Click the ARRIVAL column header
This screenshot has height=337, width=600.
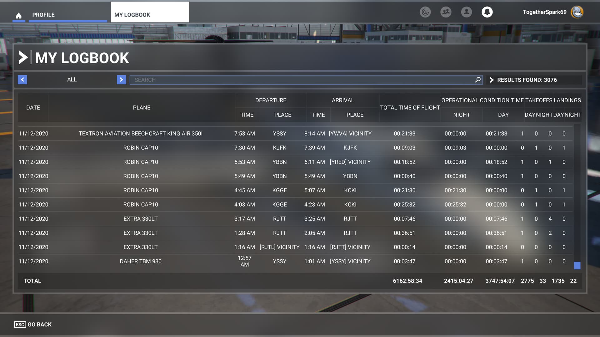coord(343,100)
